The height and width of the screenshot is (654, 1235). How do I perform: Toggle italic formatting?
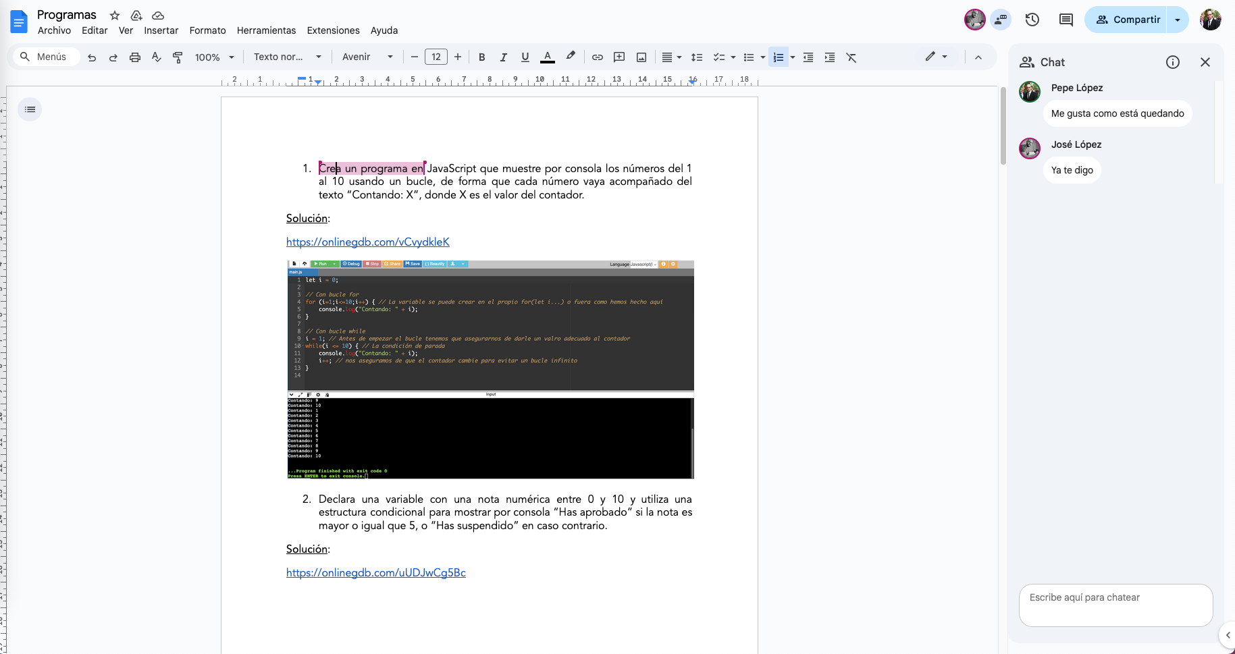(503, 57)
